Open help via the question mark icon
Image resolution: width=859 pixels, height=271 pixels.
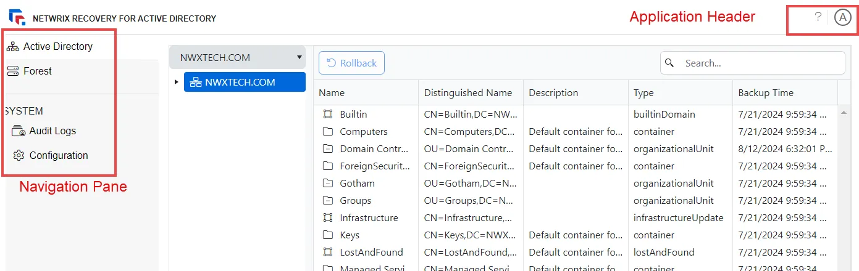818,17
